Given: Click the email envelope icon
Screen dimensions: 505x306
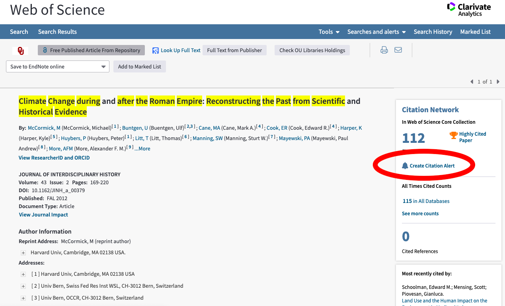Looking at the screenshot, I should tap(398, 50).
